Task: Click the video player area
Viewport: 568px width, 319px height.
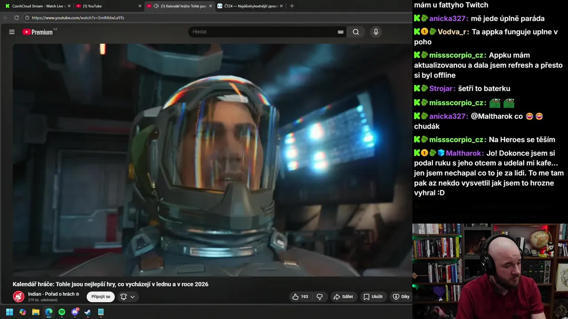Action: (212, 159)
